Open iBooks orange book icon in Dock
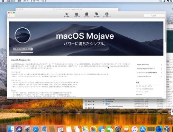Viewport: 173px width, 132px height. click(x=126, y=129)
